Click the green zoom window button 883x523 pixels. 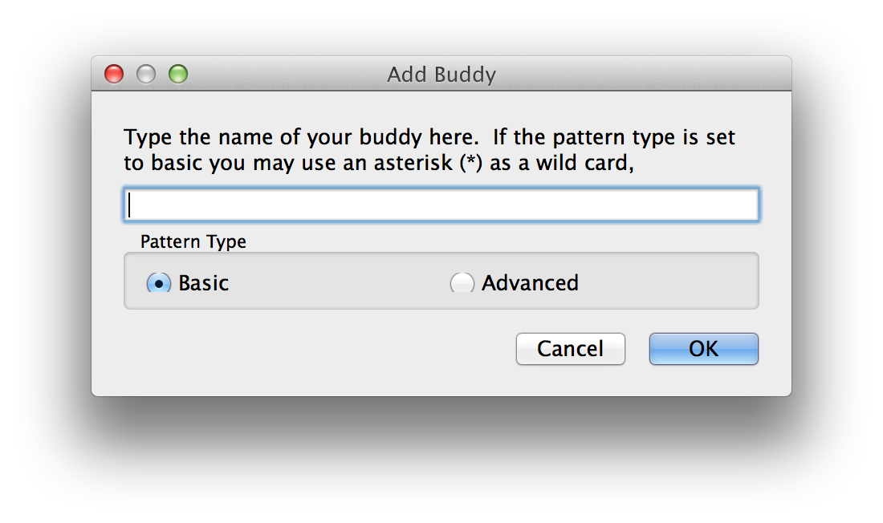(178, 75)
